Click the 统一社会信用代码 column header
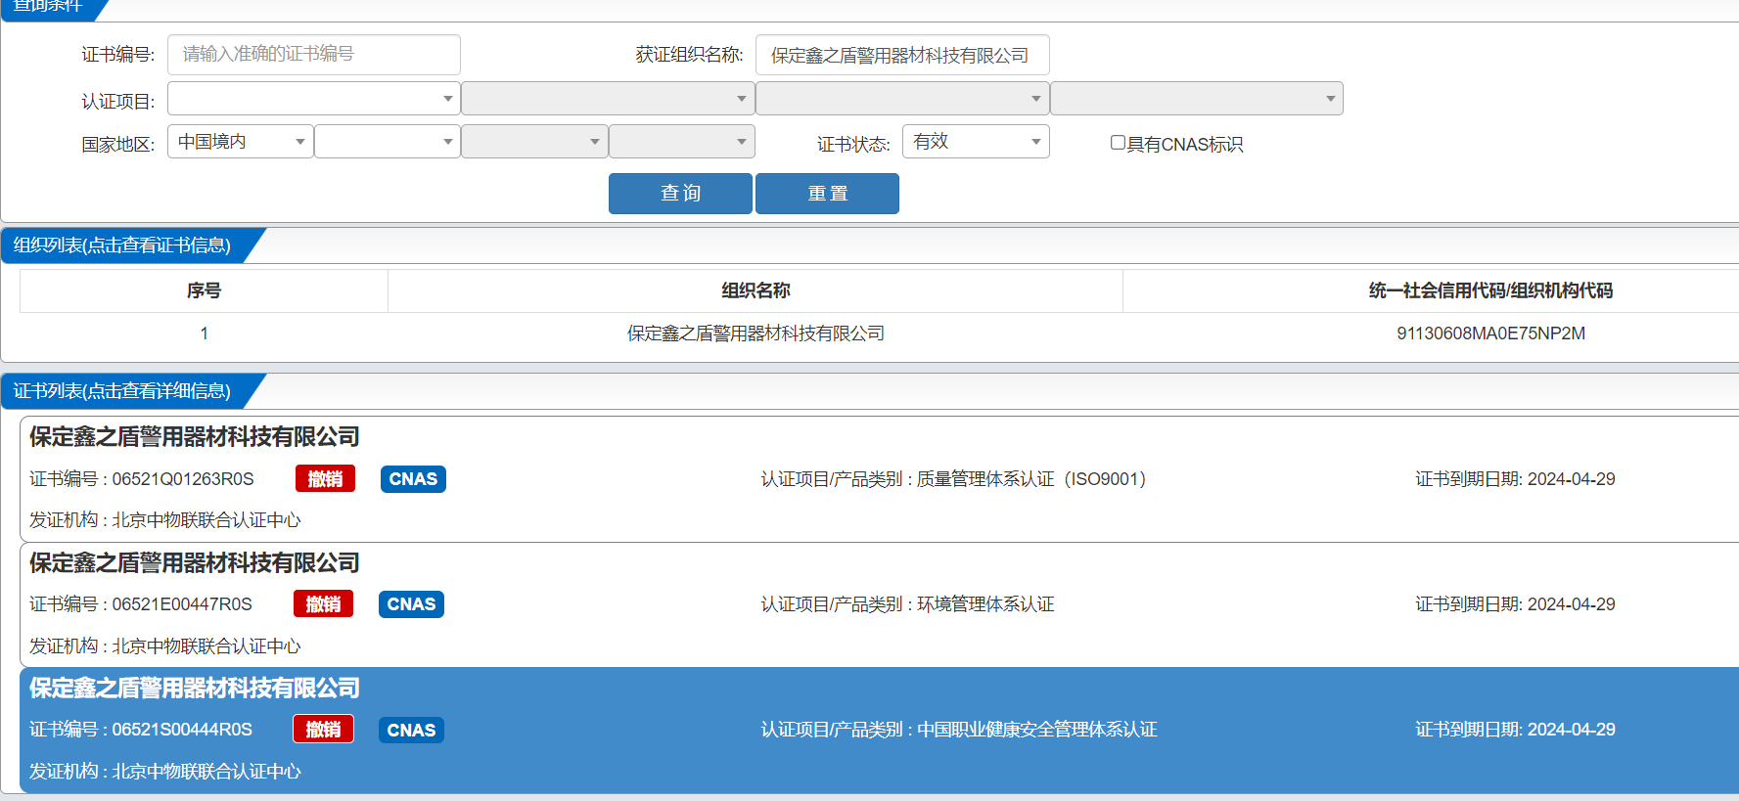Image resolution: width=1739 pixels, height=801 pixels. 1489,290
